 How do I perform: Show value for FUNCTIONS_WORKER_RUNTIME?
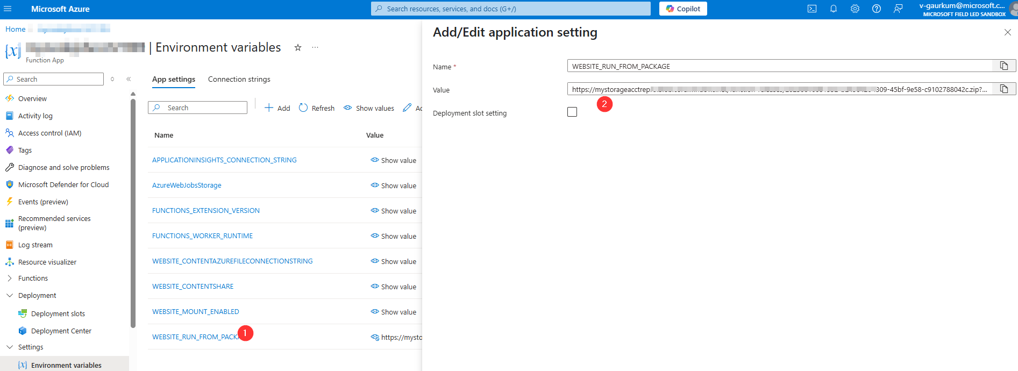click(394, 236)
